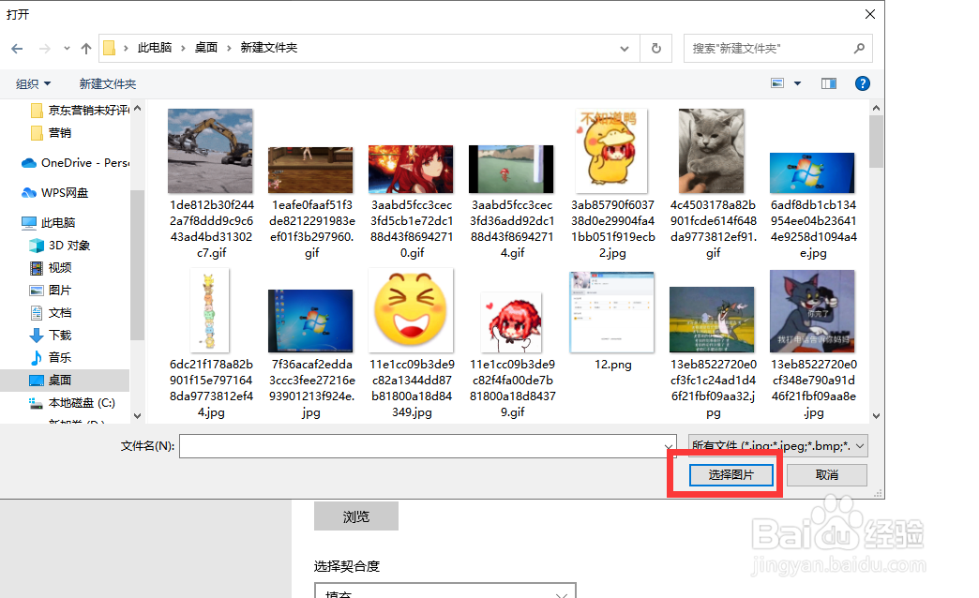Open 下载 folder in sidebar

point(51,336)
